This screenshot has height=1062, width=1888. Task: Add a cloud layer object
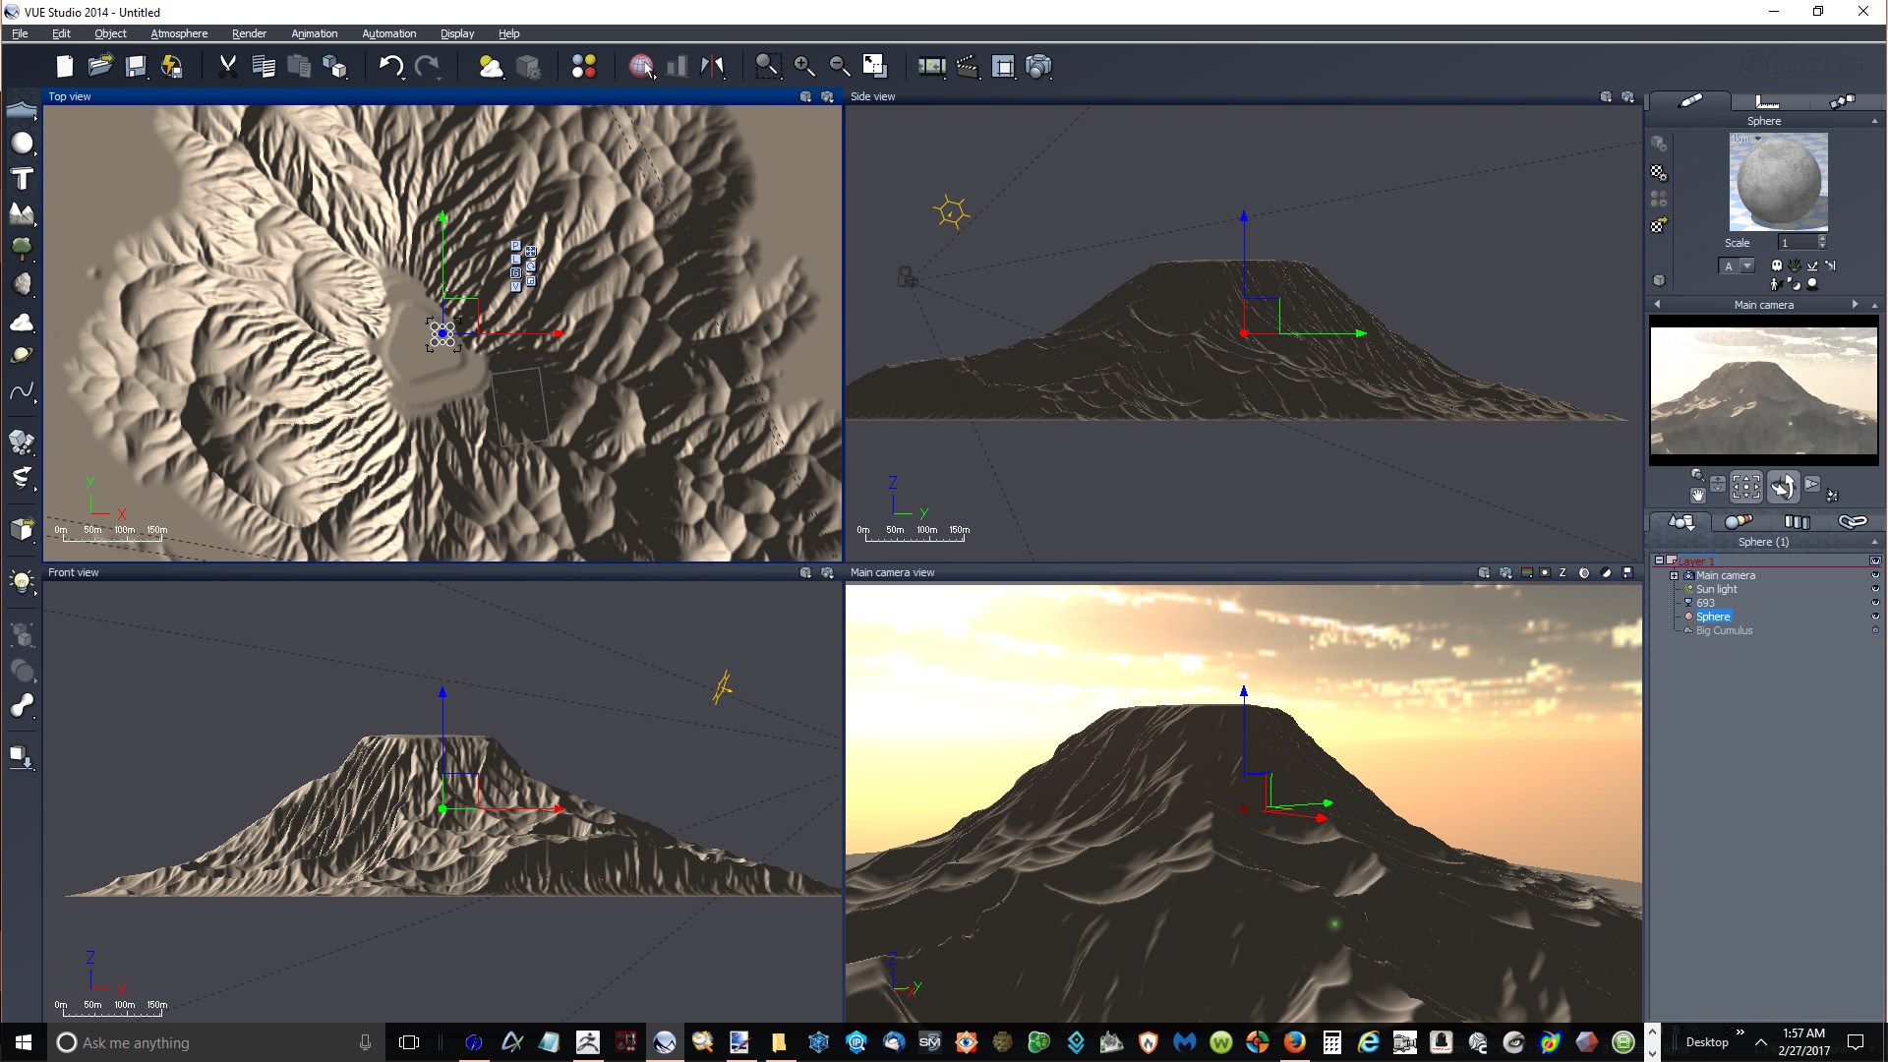[x=22, y=323]
